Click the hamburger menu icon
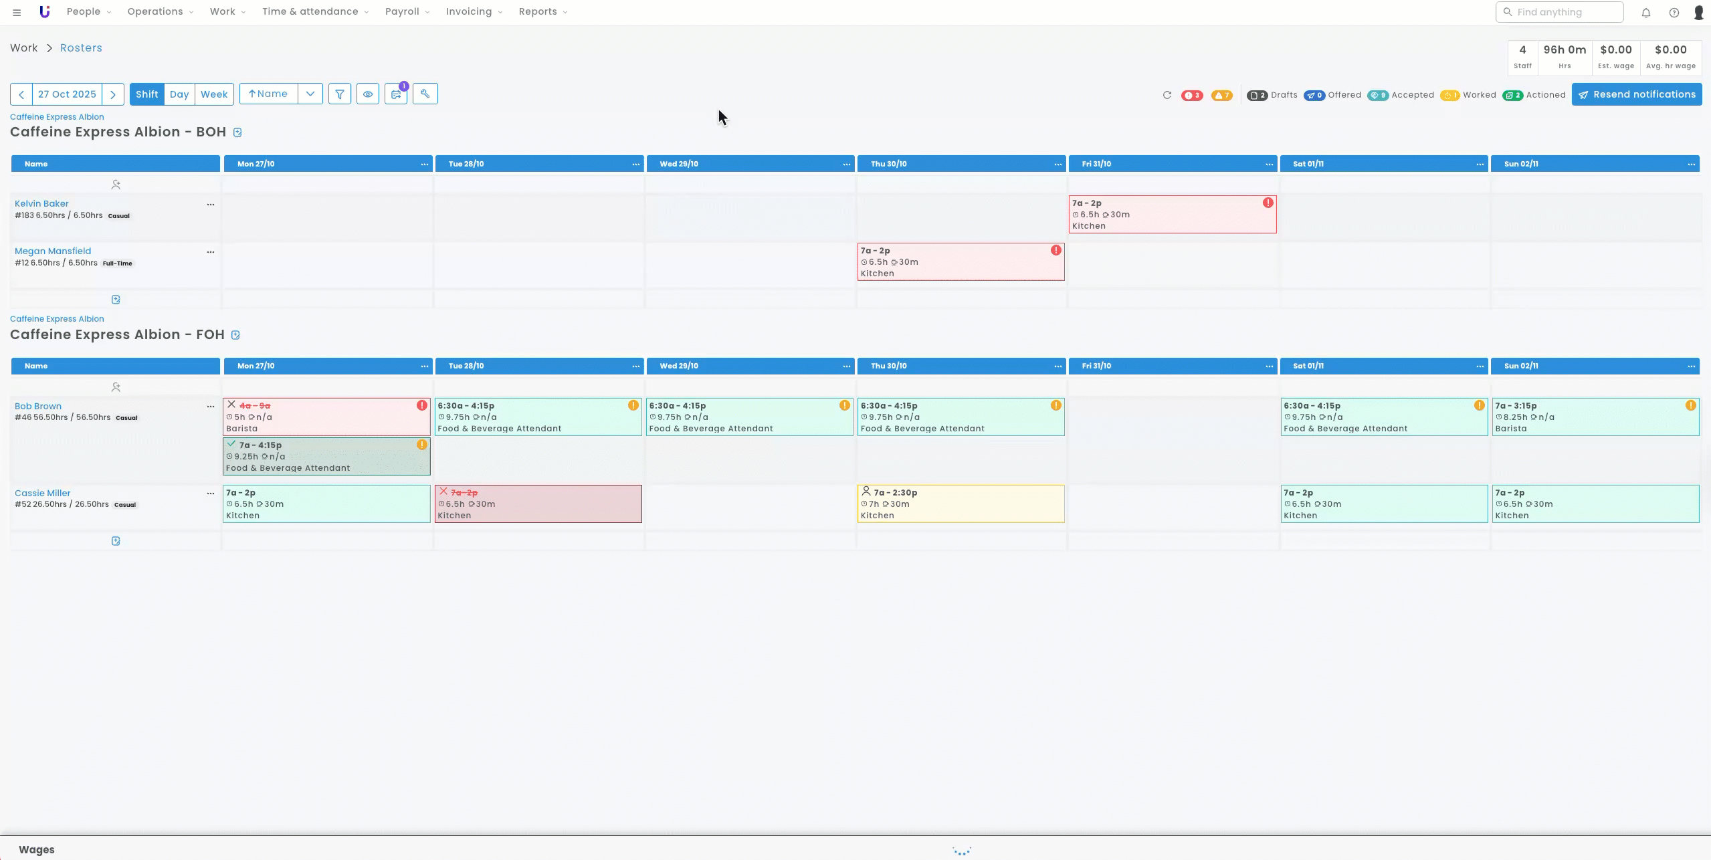 coord(17,12)
